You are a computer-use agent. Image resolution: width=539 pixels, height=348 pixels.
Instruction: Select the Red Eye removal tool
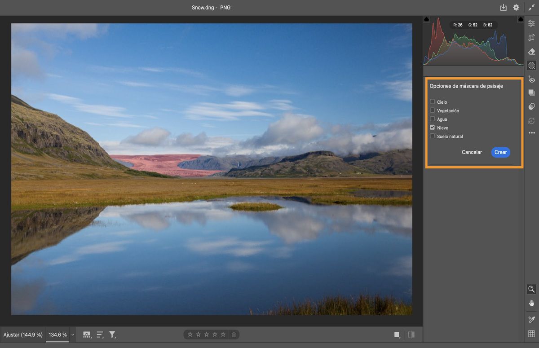[x=531, y=79]
